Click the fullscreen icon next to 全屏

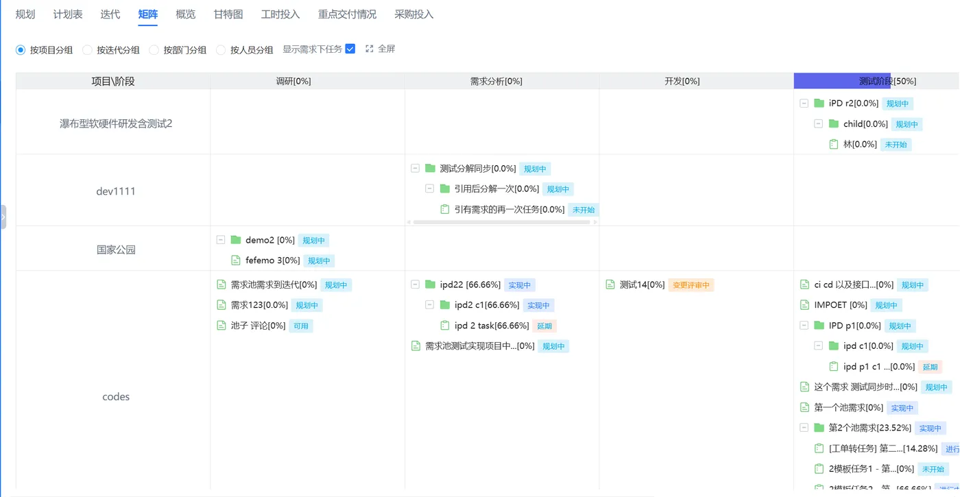tap(370, 49)
